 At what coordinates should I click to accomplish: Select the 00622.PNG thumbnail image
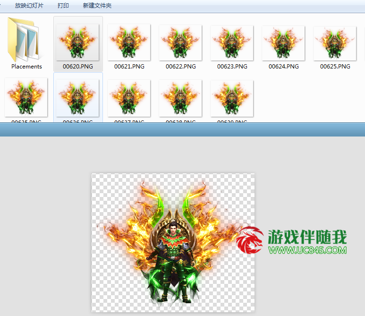click(180, 43)
